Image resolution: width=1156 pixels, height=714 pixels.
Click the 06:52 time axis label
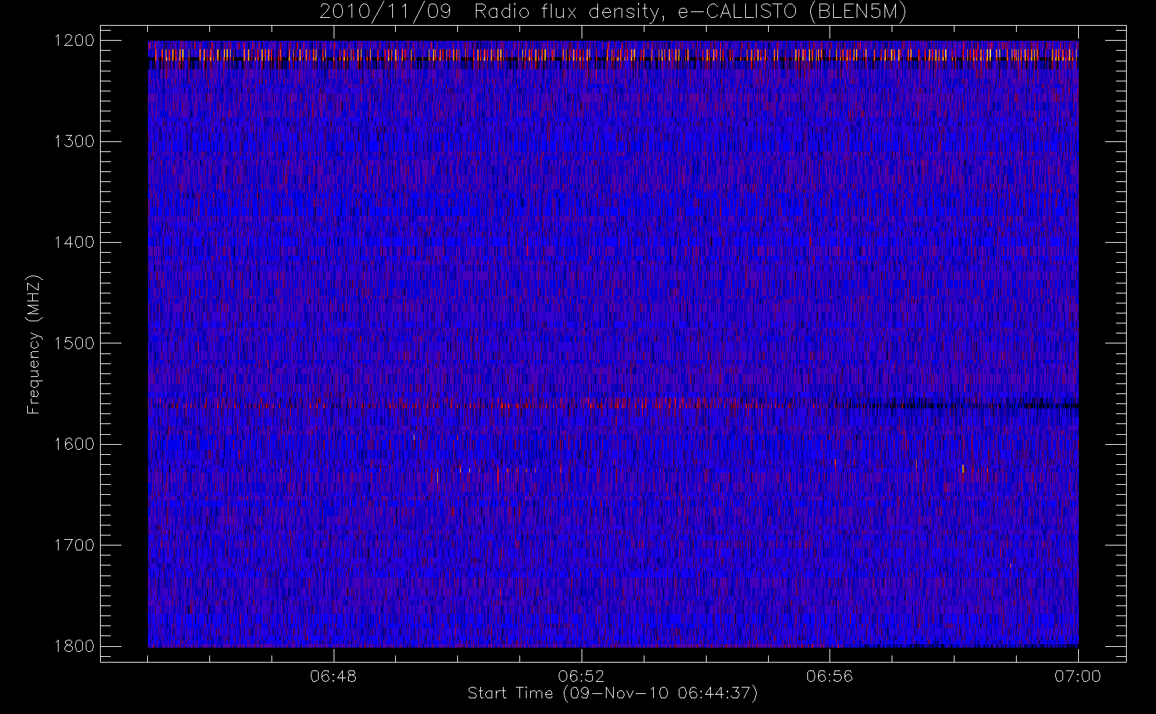582,676
